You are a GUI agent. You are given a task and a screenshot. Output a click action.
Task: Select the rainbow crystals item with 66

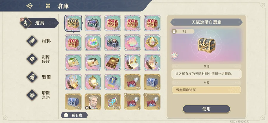(x=93, y=43)
